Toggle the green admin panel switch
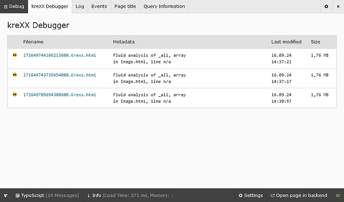The image size is (344, 202). click(x=338, y=195)
